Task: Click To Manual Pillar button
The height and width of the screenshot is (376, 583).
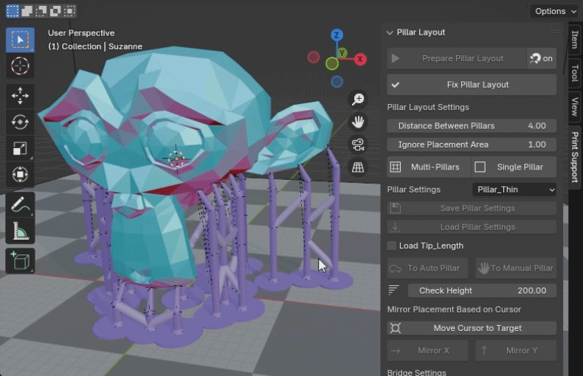Action: point(516,268)
